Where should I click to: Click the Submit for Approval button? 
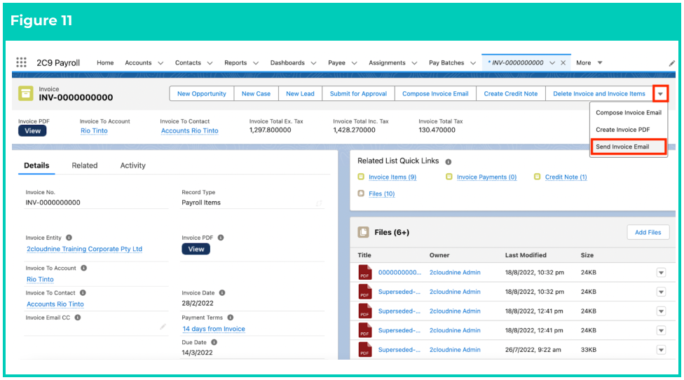point(358,94)
